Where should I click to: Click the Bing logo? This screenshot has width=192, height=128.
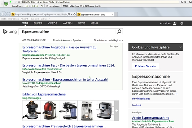pyautogui.click(x=10, y=32)
